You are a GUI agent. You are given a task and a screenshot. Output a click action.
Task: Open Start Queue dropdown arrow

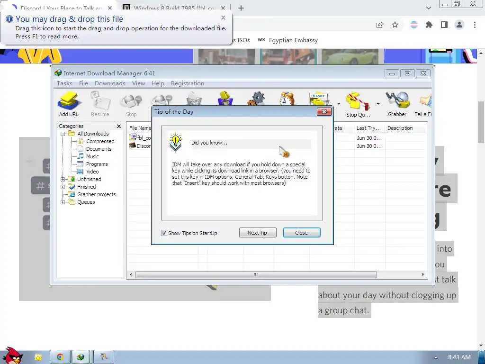pyautogui.click(x=339, y=104)
